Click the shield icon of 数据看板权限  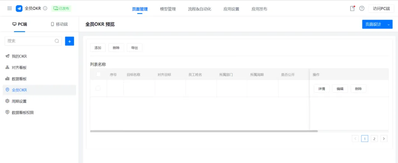click(7, 112)
